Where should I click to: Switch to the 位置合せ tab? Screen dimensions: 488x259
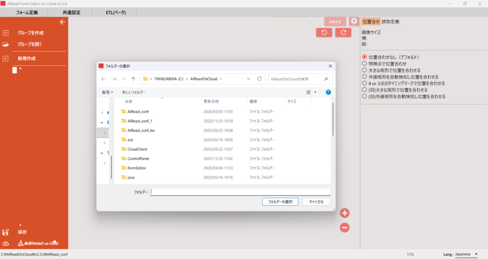tap(371, 21)
